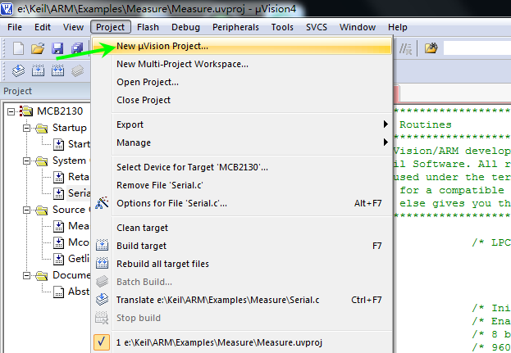511x353 pixels.
Task: Select the Startup file under Startup group
Action: 79,144
